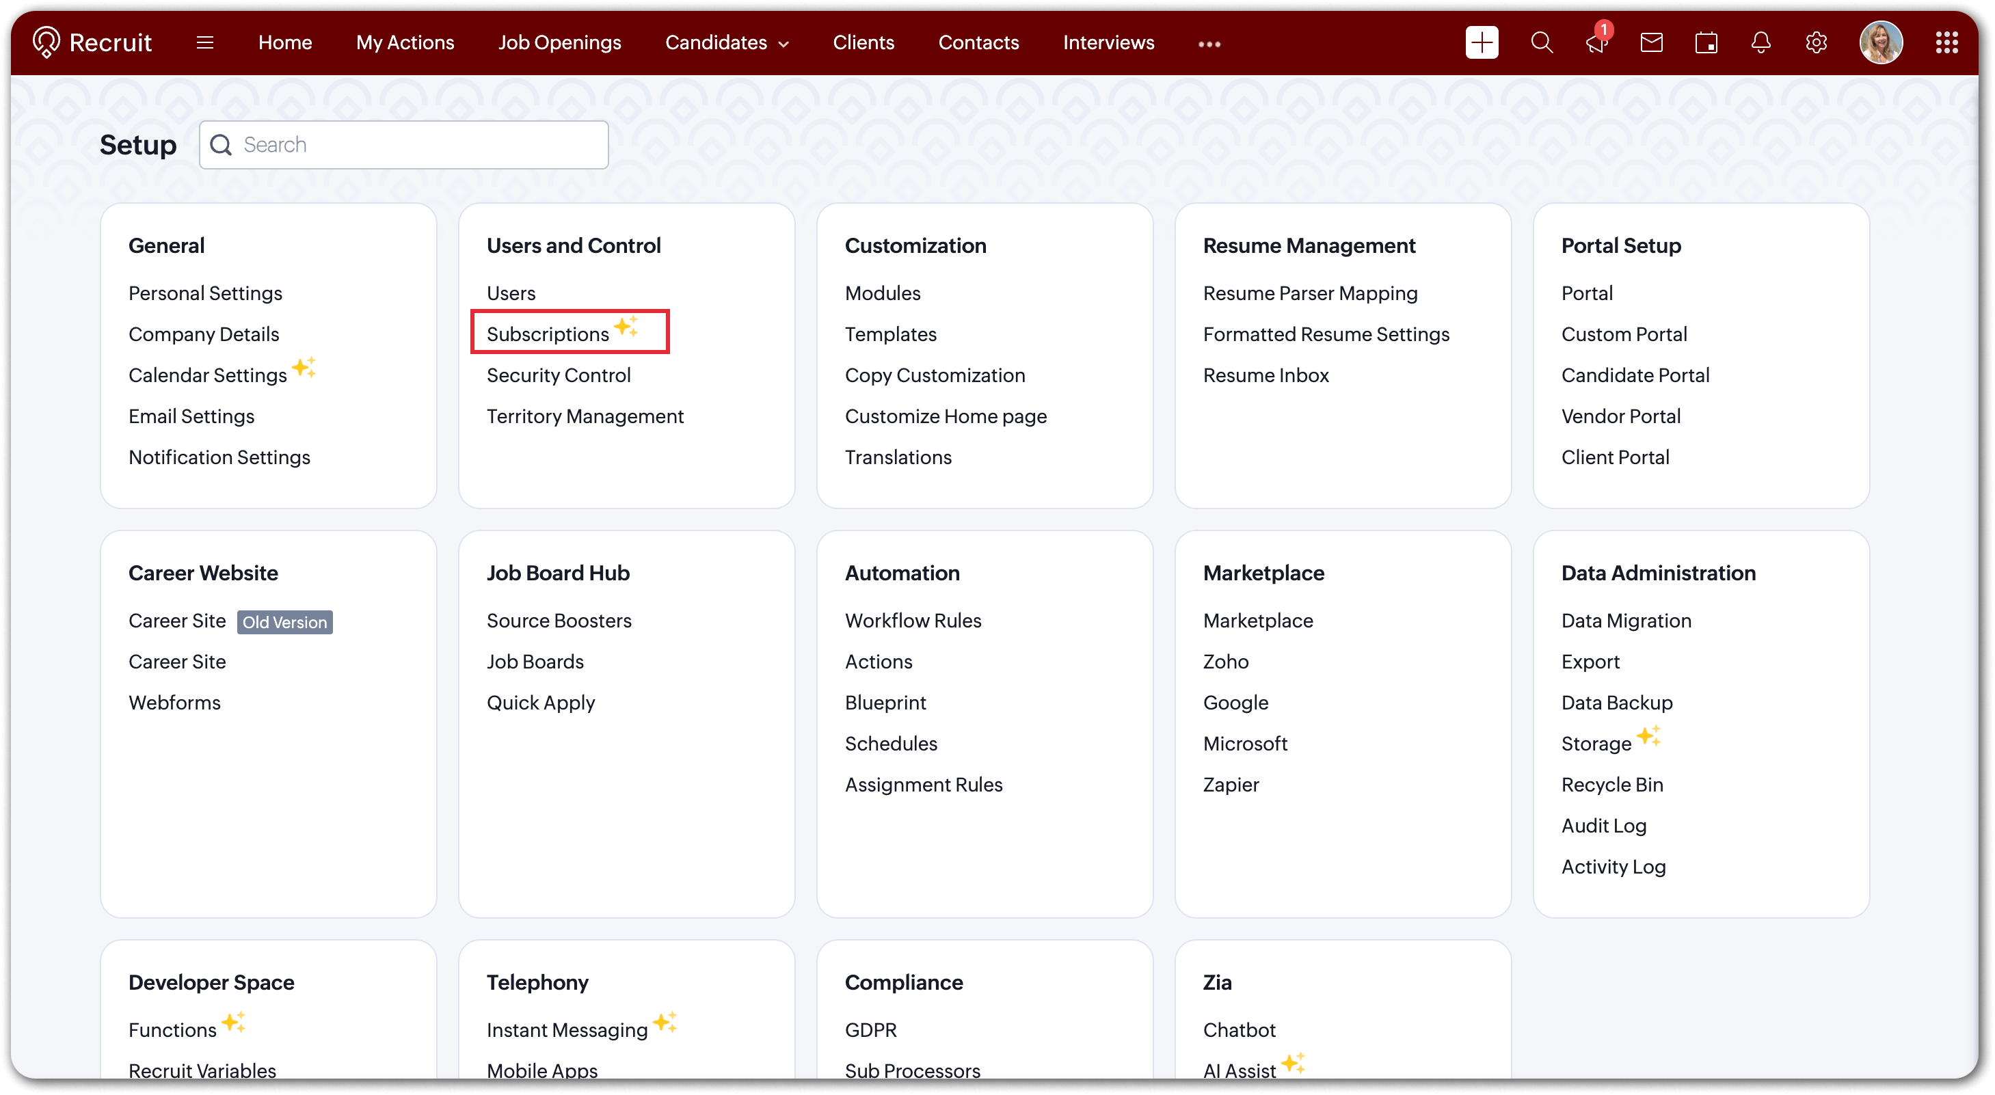Switch to the Interviews tab

1108,42
